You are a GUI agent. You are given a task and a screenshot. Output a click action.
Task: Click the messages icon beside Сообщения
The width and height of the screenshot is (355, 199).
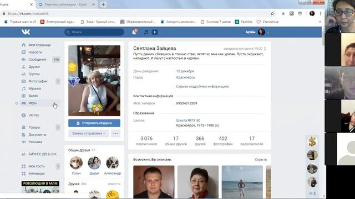(x=23, y=60)
